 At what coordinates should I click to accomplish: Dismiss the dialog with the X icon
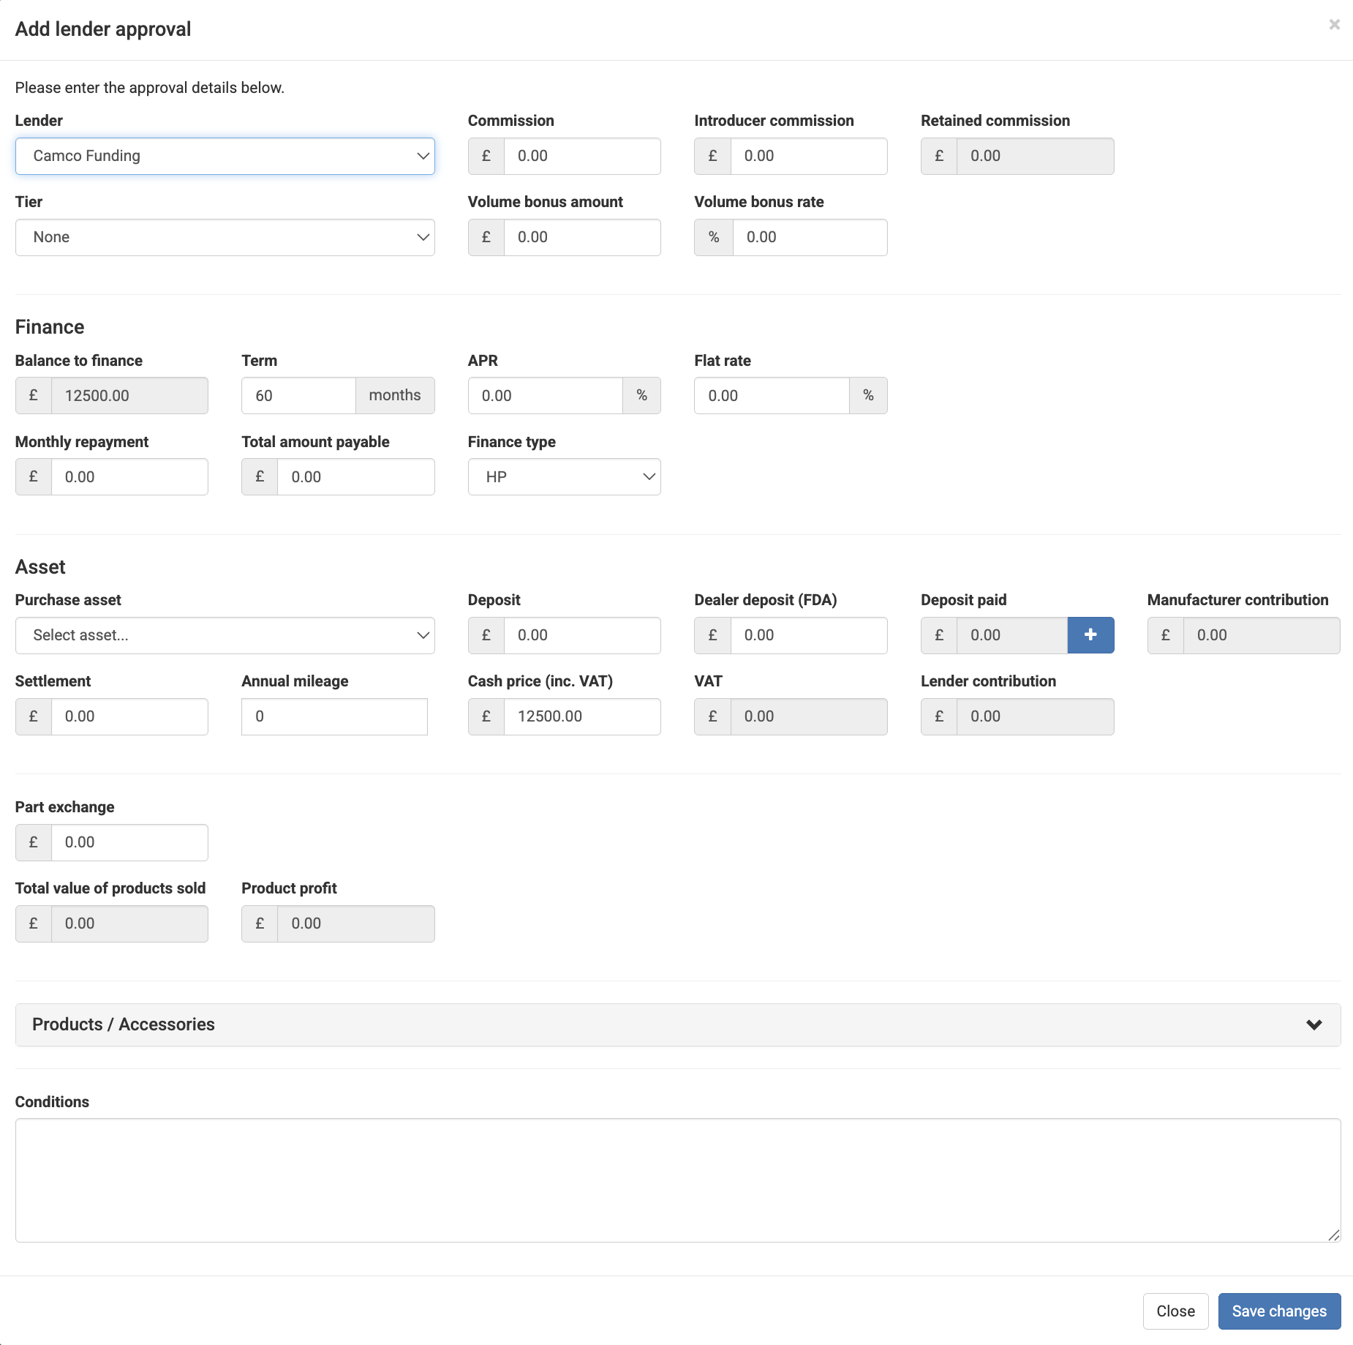pyautogui.click(x=1334, y=24)
